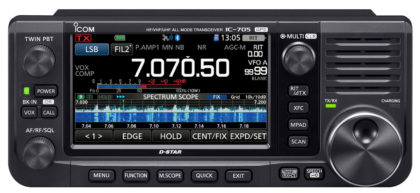Toggle the FIX scope mode indicator
This screenshot has height=193, width=420.
pos(216,97)
